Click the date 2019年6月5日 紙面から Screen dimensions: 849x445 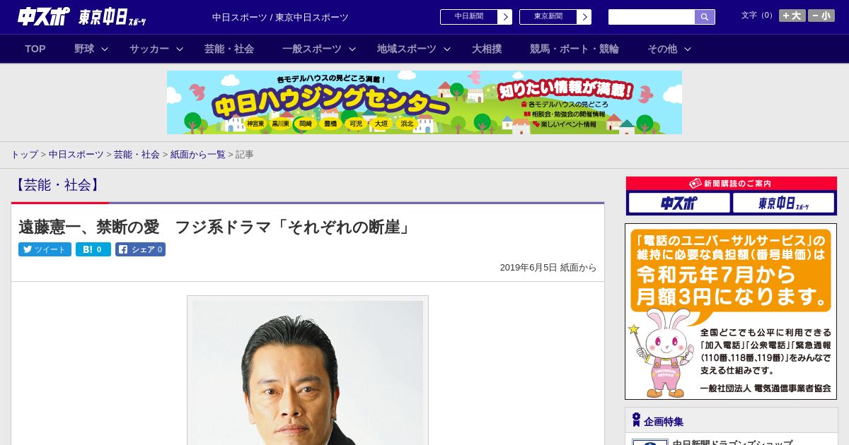point(548,268)
